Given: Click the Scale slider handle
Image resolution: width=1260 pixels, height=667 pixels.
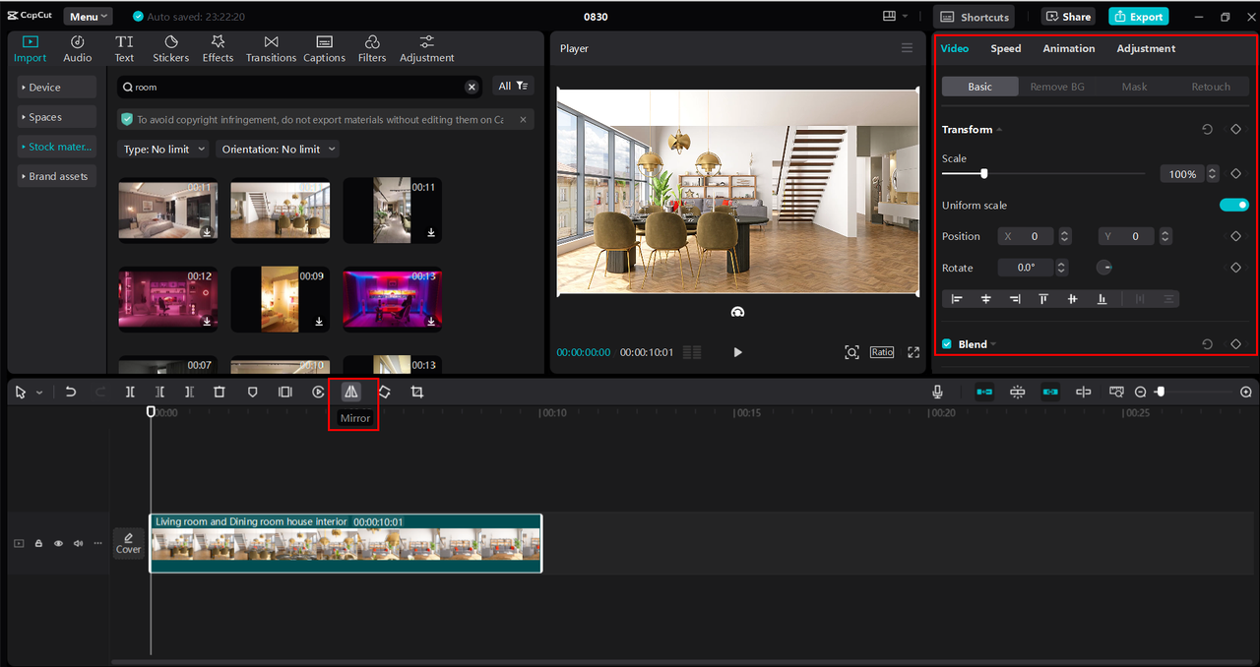Looking at the screenshot, I should click(x=983, y=173).
